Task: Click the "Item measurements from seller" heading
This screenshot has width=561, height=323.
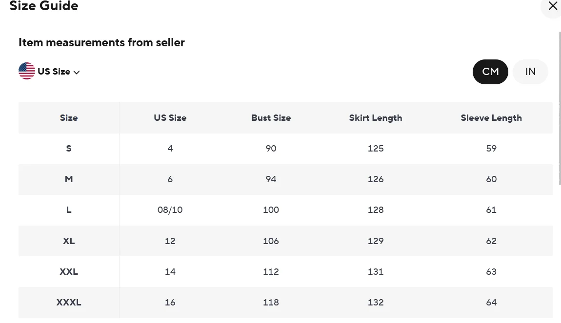Action: [x=101, y=42]
